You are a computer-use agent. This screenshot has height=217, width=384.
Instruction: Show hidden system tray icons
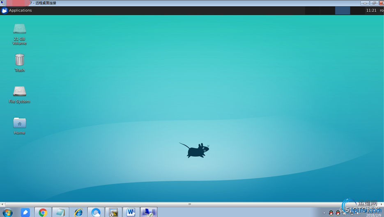tap(324, 213)
